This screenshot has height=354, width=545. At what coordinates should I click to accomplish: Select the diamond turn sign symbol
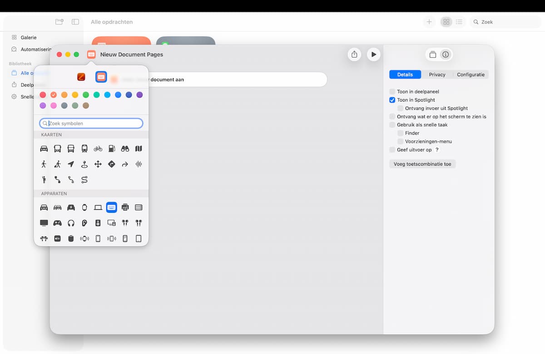click(112, 164)
